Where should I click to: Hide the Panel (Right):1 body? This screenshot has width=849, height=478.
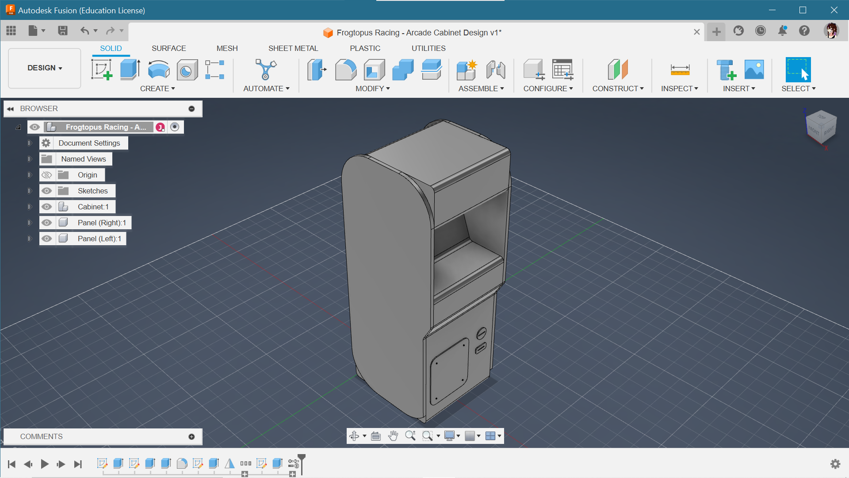pos(46,223)
